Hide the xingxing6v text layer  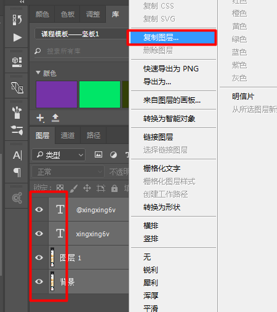(x=39, y=233)
